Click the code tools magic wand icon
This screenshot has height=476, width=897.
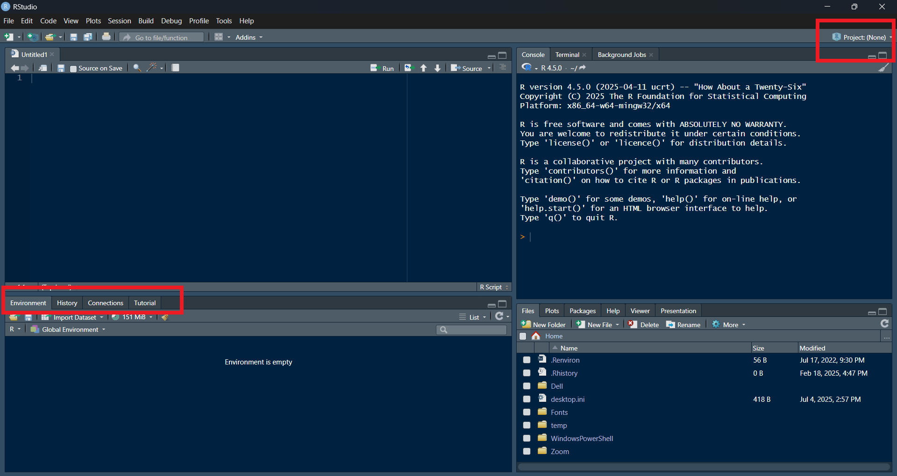(x=151, y=68)
